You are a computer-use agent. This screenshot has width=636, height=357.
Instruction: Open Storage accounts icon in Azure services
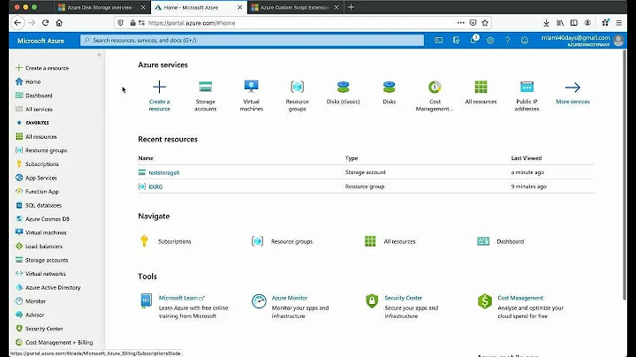(205, 87)
